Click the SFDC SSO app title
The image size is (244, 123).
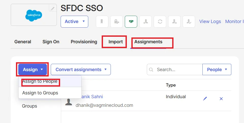click(x=82, y=8)
